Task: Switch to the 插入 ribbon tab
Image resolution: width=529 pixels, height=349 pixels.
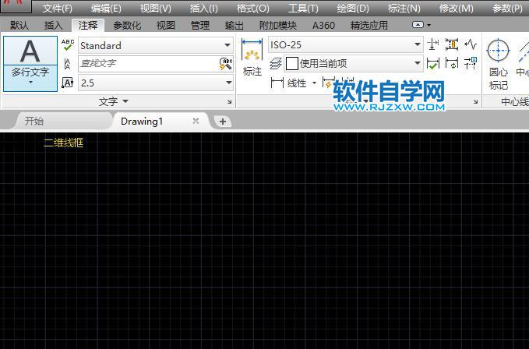Action: (53, 25)
